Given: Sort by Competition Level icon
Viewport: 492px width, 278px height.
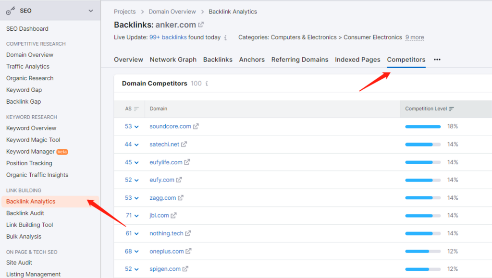Looking at the screenshot, I should tap(452, 109).
